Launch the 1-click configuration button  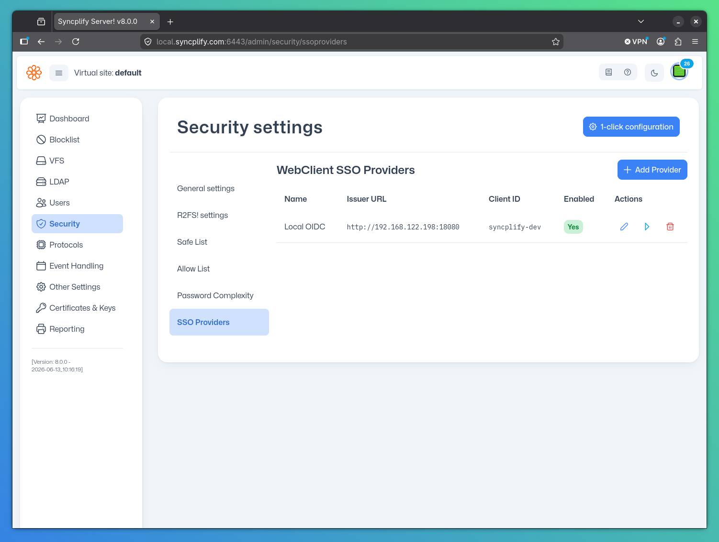631,127
